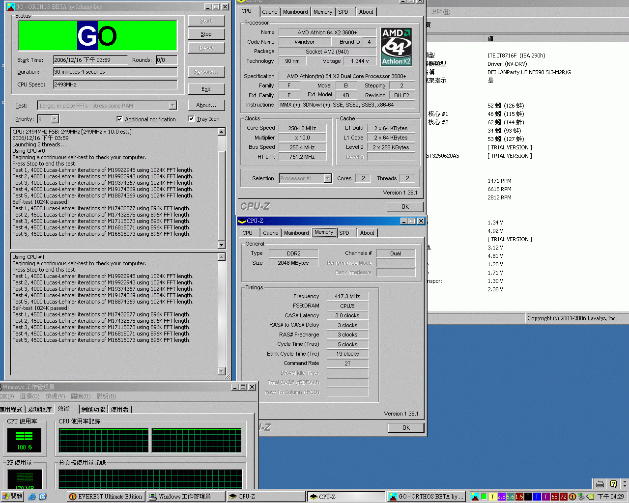Open 選項(O) menu in Task Manager
The width and height of the screenshot is (629, 503).
pos(29,396)
